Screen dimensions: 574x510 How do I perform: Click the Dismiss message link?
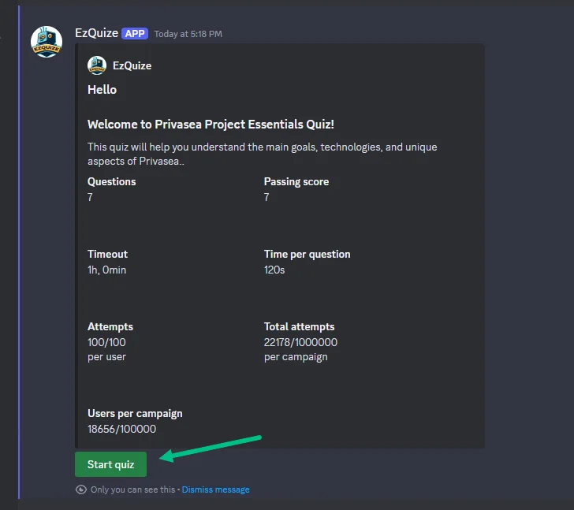pyautogui.click(x=215, y=490)
